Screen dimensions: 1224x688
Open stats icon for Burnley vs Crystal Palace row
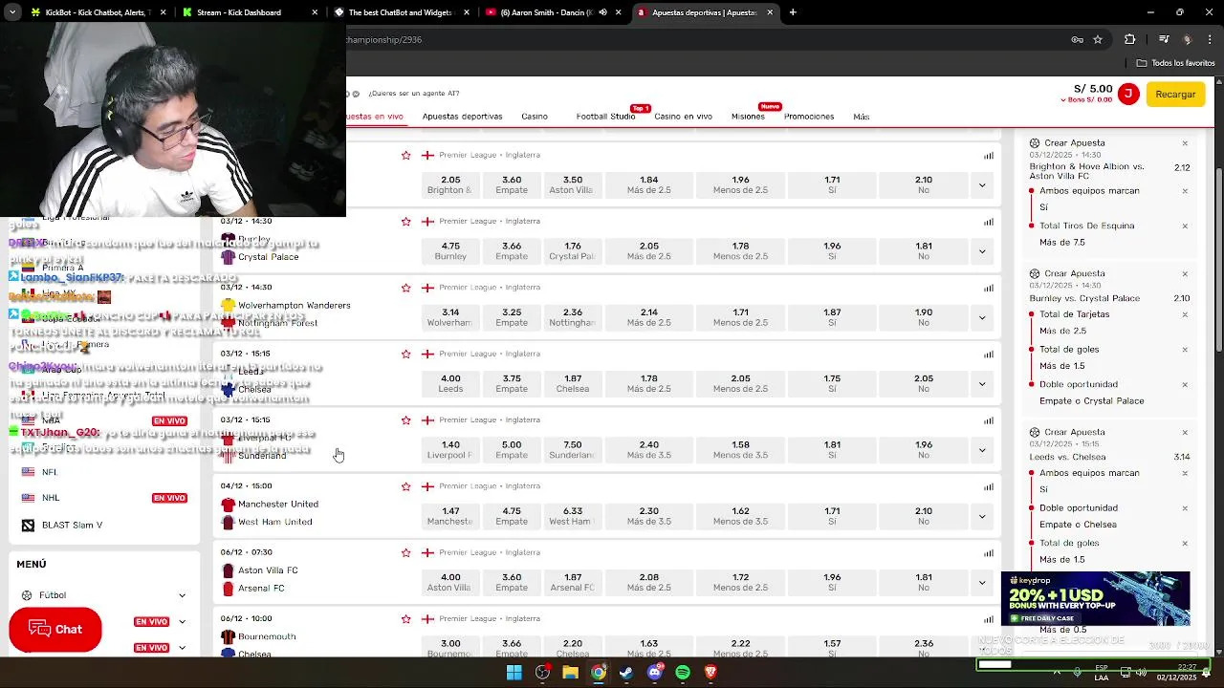coord(989,222)
